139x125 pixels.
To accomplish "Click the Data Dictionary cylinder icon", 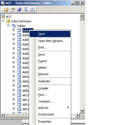I will coord(8,21).
